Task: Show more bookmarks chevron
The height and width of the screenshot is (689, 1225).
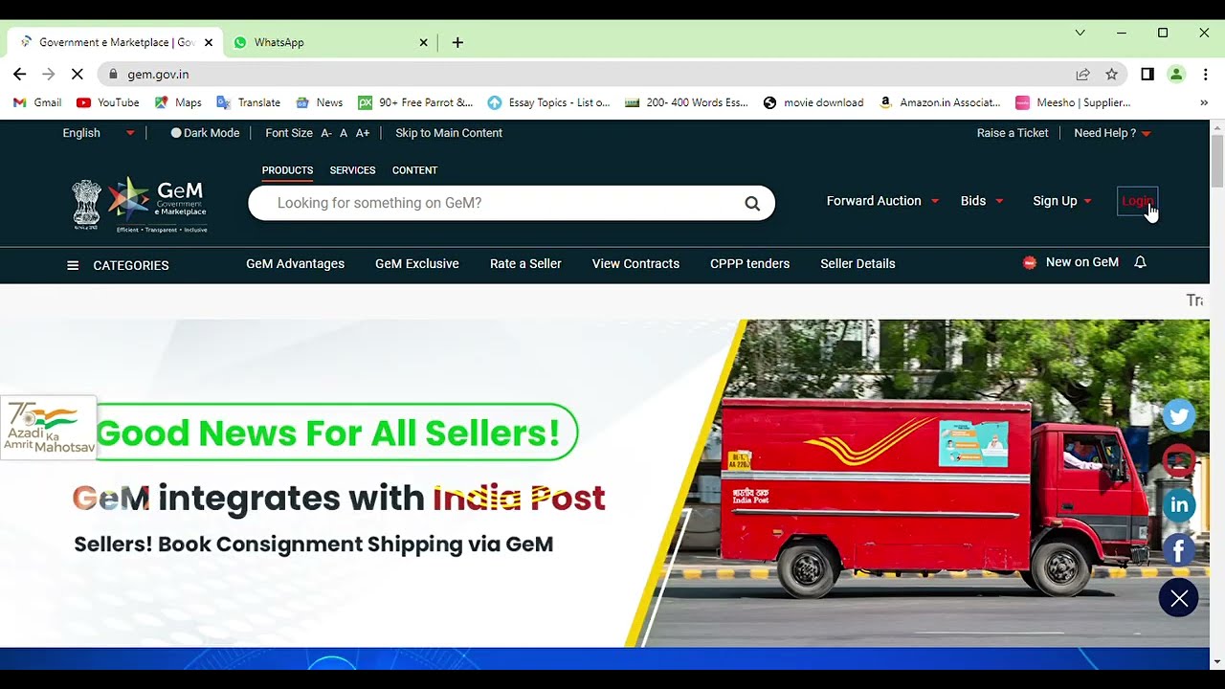Action: [x=1204, y=102]
